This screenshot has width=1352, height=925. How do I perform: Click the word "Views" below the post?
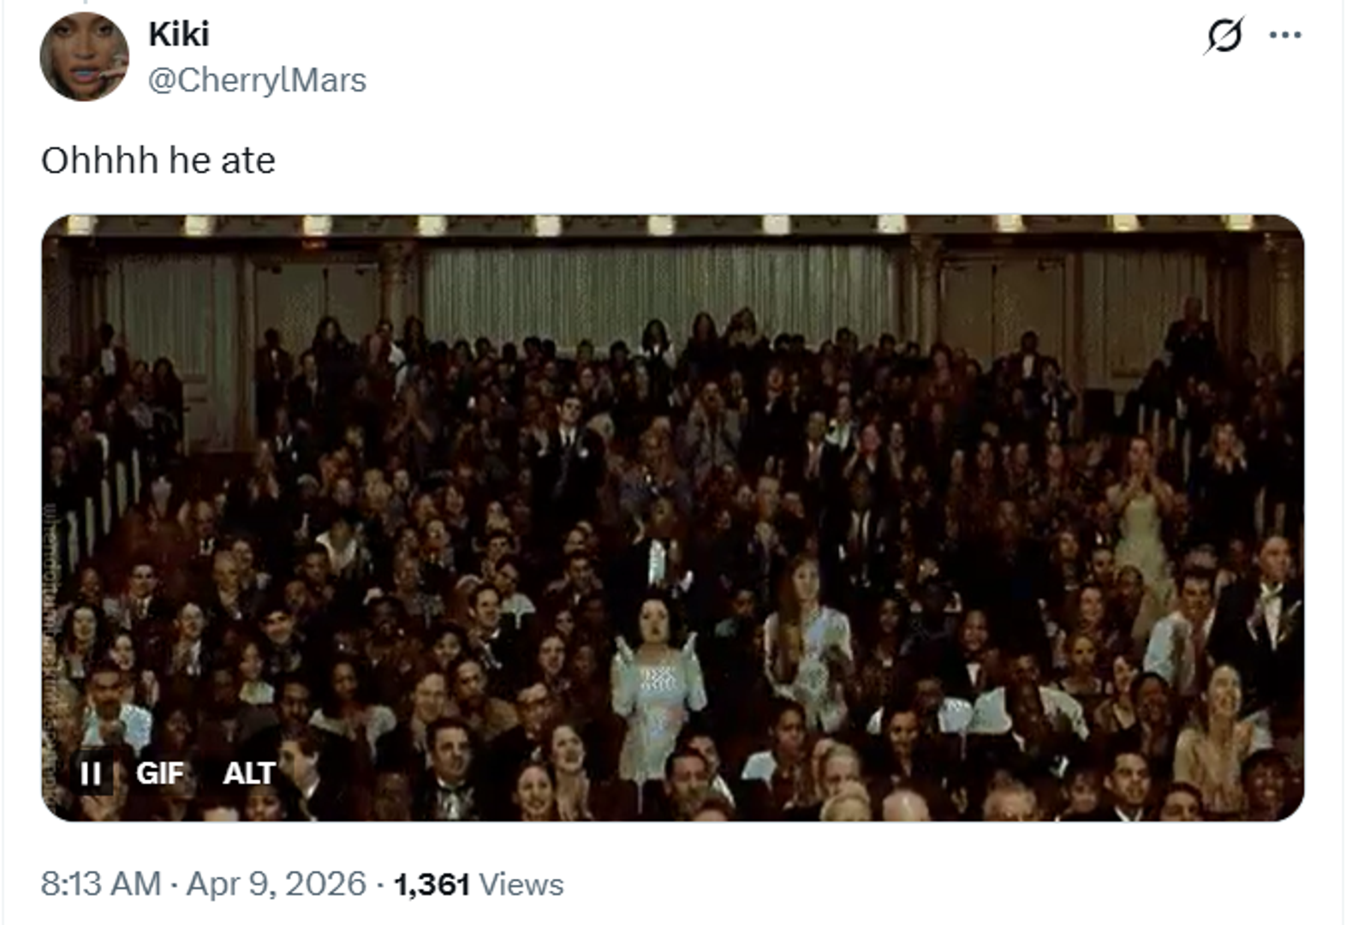521,885
